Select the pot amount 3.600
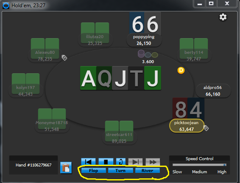This screenshot has height=183, width=240. (x=148, y=61)
